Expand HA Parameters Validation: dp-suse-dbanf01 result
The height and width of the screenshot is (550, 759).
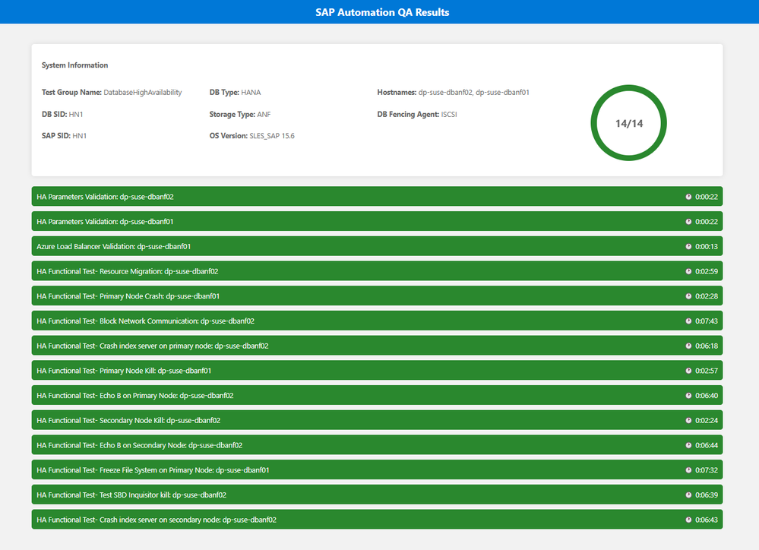pos(377,221)
